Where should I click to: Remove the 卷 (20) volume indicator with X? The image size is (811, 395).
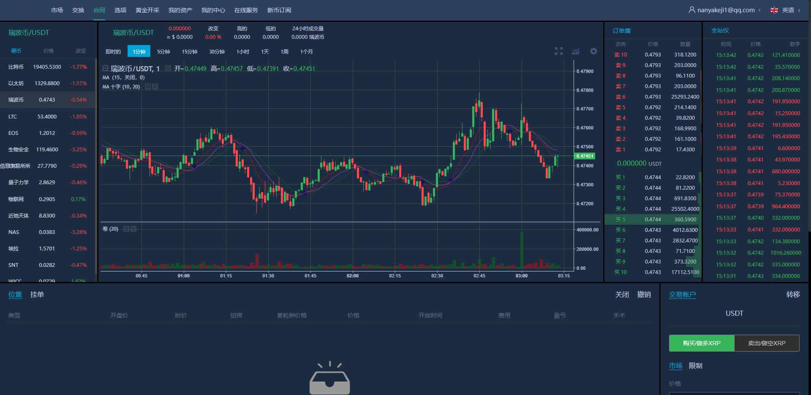coord(133,229)
